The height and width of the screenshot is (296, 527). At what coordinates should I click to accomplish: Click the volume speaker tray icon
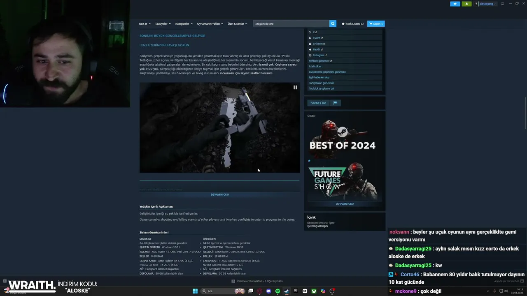506,291
